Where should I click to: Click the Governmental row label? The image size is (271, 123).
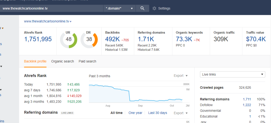[210, 111]
